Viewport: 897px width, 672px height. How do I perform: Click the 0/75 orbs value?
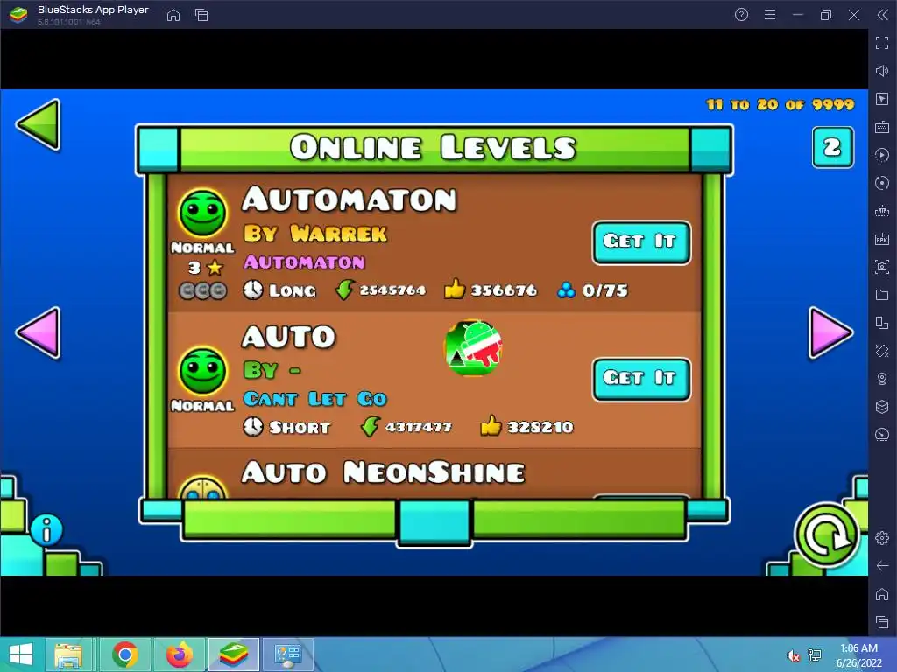pos(605,290)
